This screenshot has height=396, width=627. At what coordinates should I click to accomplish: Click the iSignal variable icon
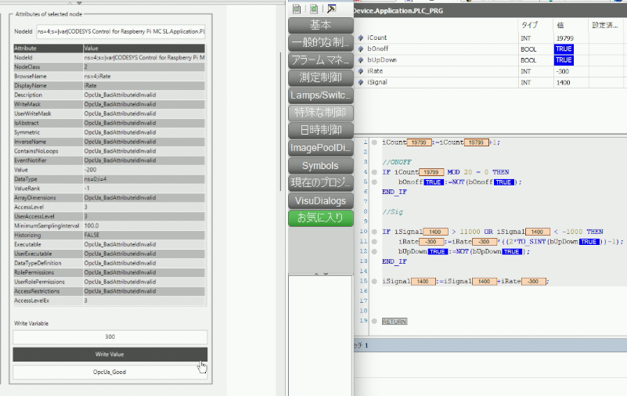pos(361,83)
